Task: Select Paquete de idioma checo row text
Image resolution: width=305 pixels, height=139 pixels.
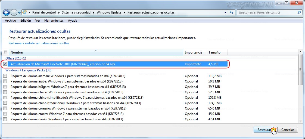Action: click(67, 92)
